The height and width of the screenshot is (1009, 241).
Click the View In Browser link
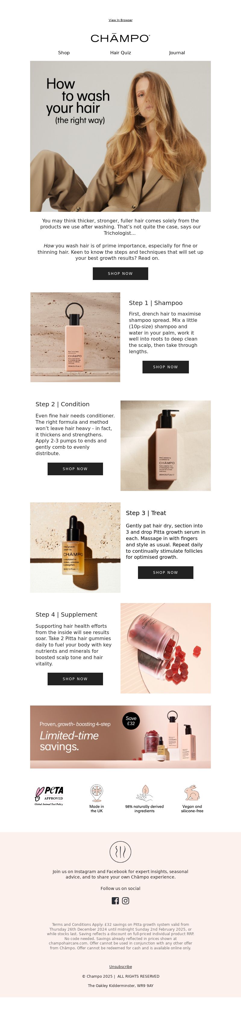click(120, 20)
